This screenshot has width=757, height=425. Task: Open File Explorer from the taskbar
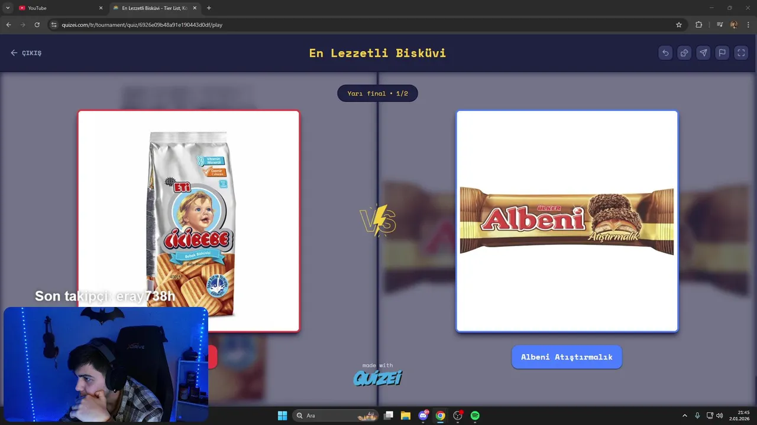(x=406, y=416)
